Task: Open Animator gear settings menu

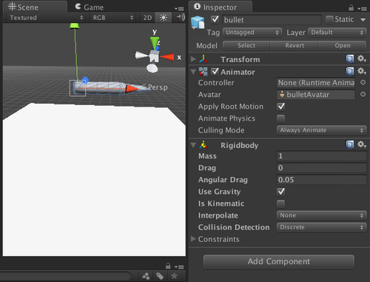Action: (x=362, y=71)
